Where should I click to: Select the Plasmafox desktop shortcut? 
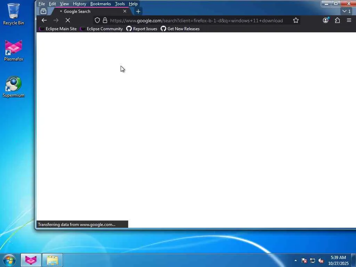click(14, 51)
